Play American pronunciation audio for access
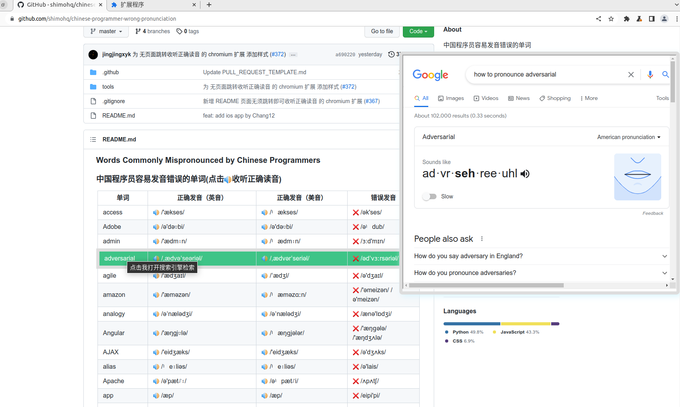The image size is (680, 407). pos(264,212)
